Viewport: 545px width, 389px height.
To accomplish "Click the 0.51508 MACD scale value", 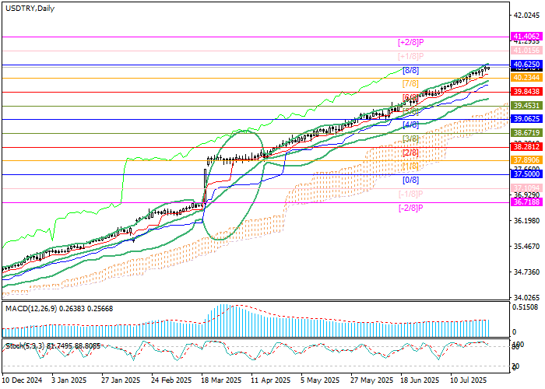I will click(526, 307).
